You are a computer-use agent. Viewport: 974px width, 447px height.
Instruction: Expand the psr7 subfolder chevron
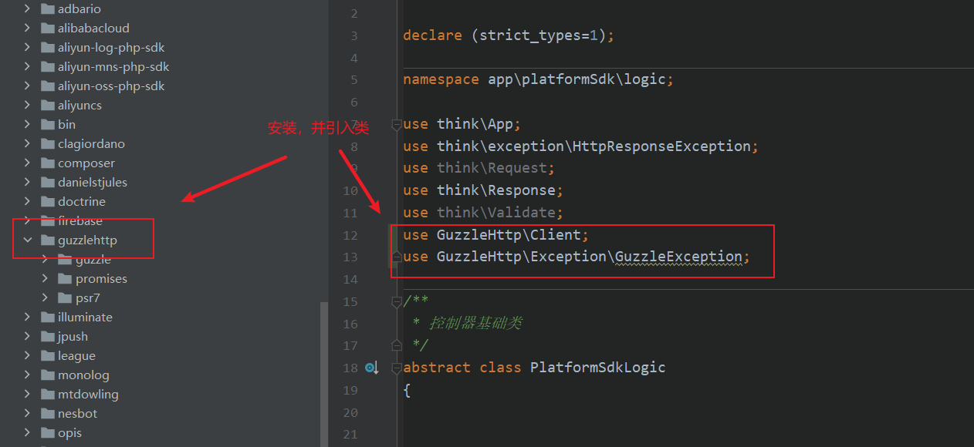[46, 297]
